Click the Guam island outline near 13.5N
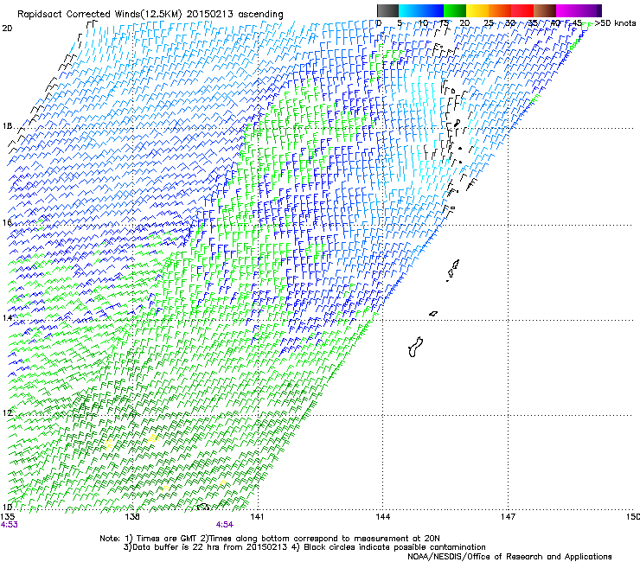This screenshot has width=640, height=562. pyautogui.click(x=415, y=347)
